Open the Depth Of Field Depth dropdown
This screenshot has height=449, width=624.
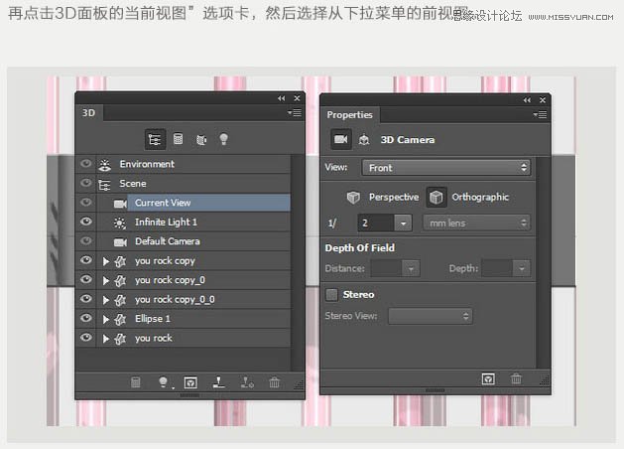(x=522, y=268)
